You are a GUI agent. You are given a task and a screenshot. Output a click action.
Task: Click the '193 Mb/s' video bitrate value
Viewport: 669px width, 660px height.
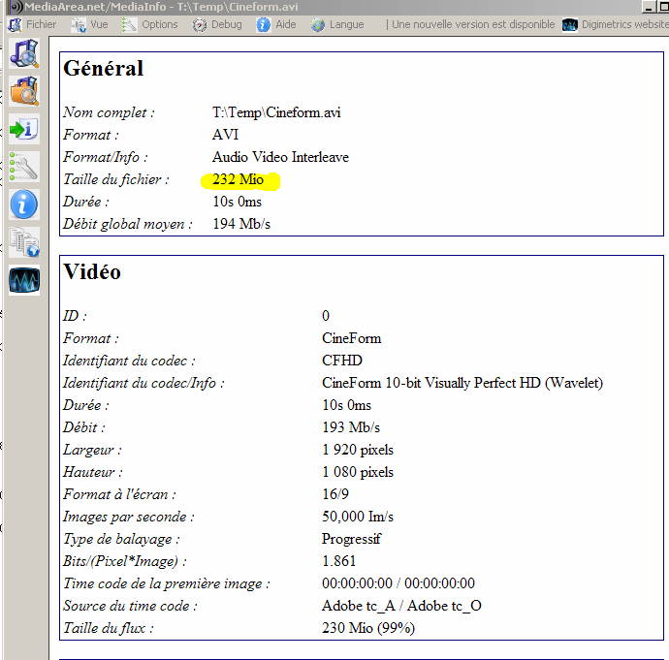[x=351, y=427]
